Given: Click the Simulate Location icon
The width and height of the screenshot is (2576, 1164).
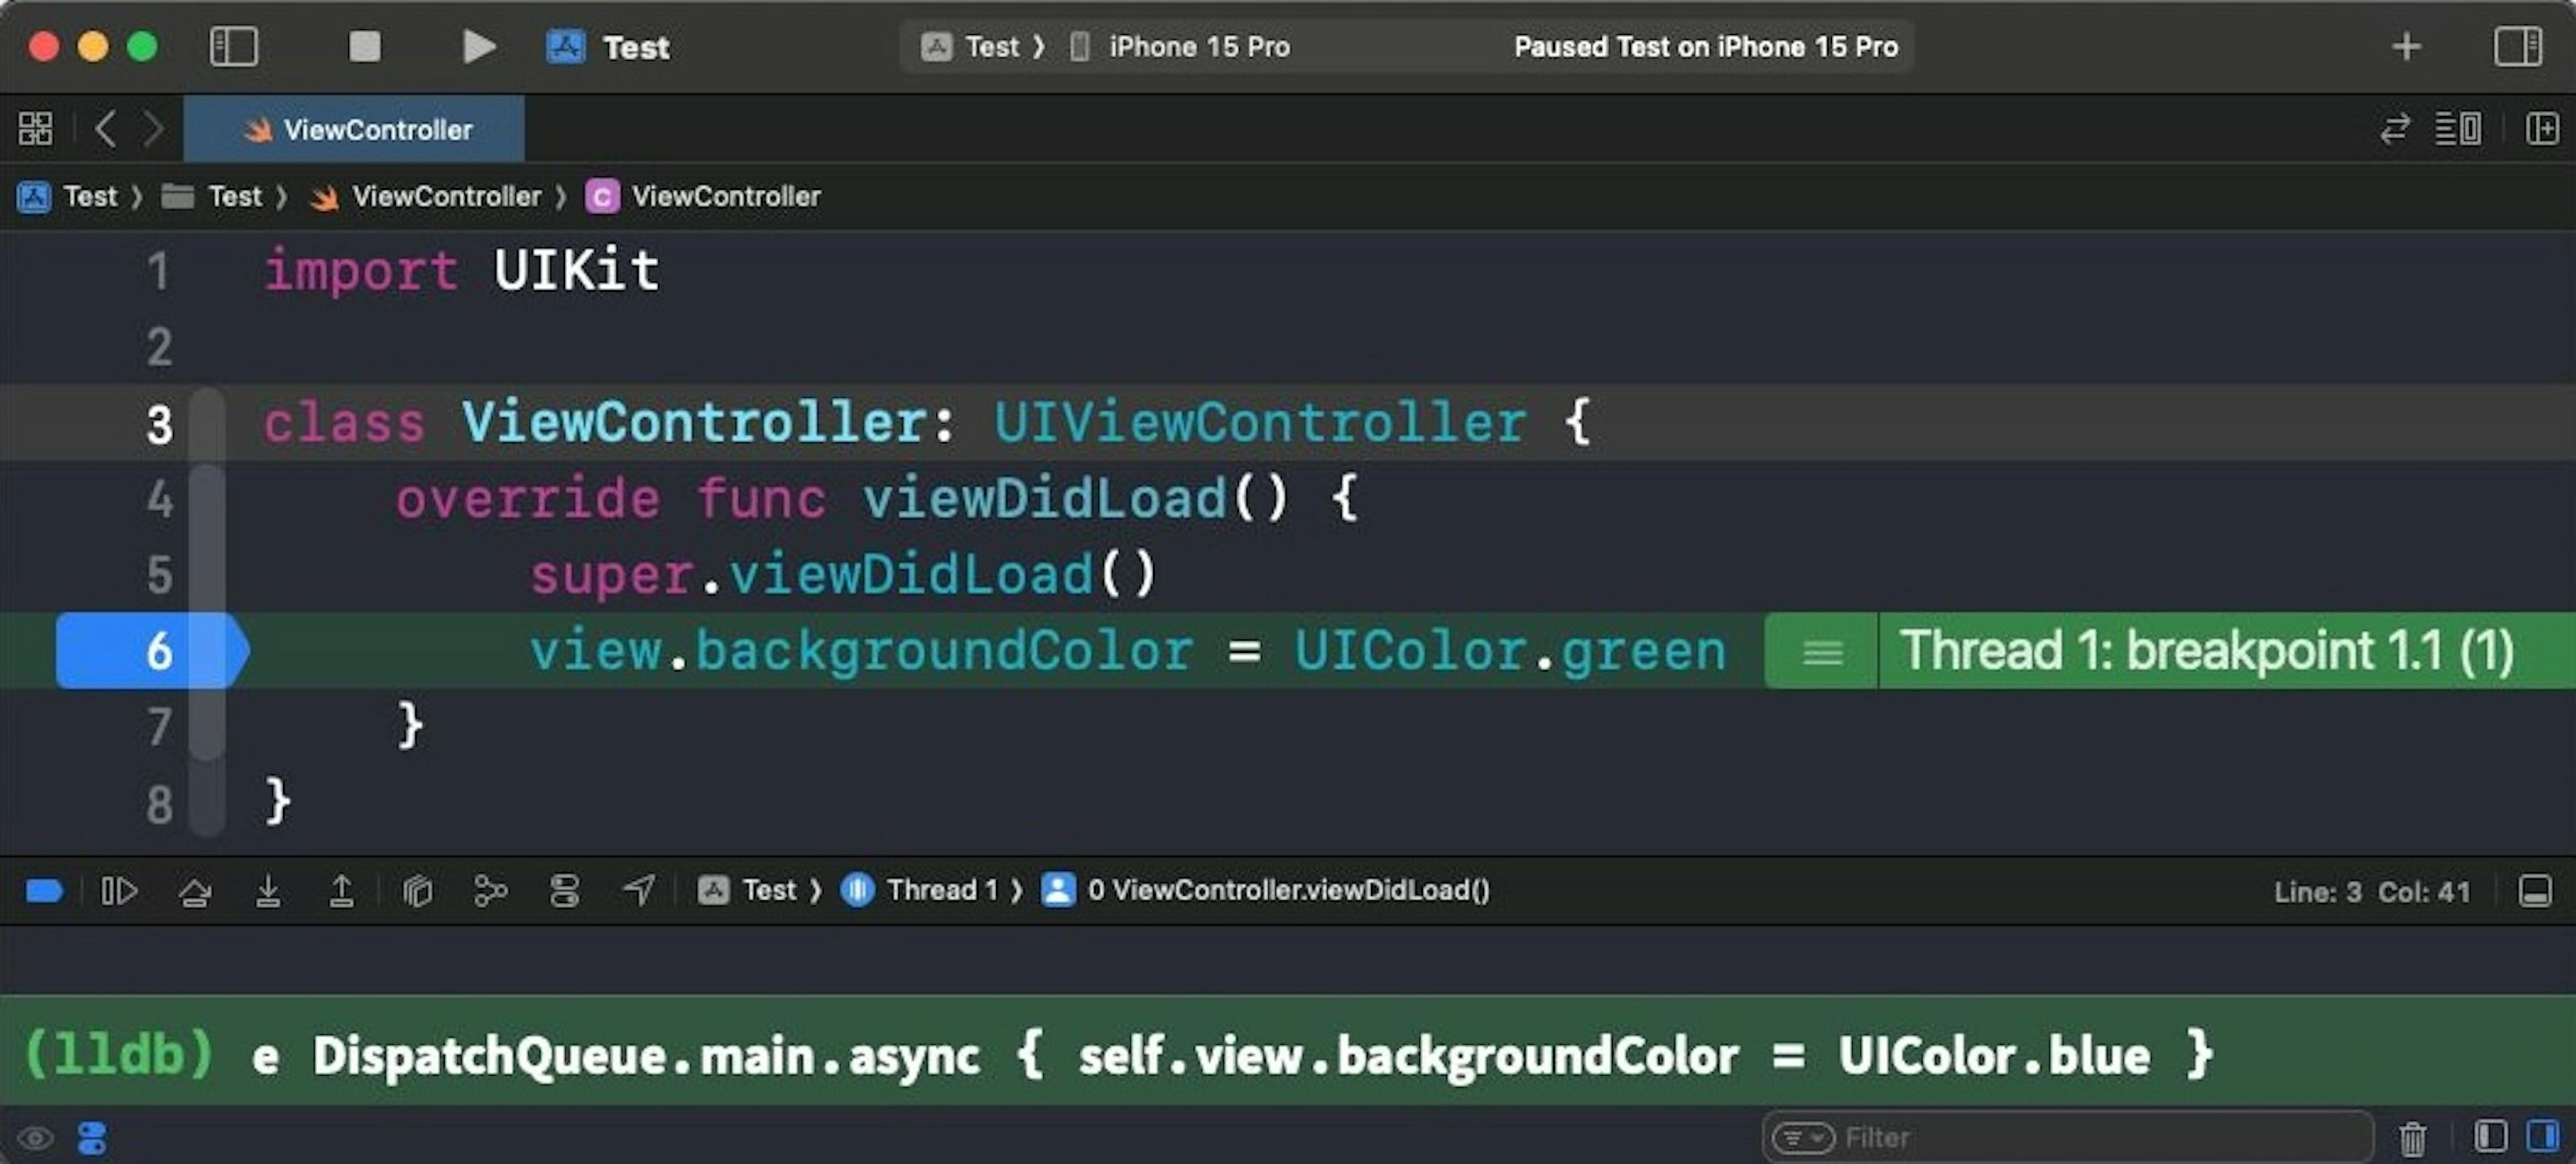Looking at the screenshot, I should (638, 890).
